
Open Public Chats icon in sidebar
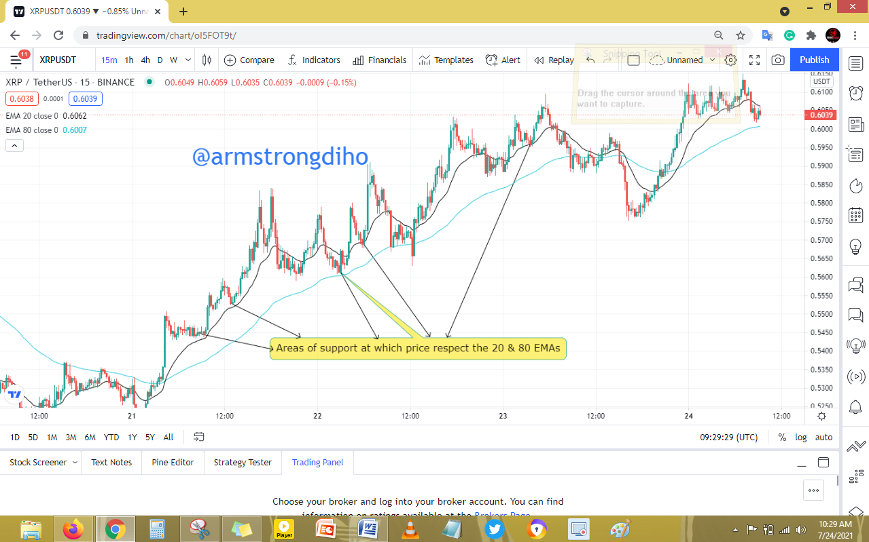[856, 284]
